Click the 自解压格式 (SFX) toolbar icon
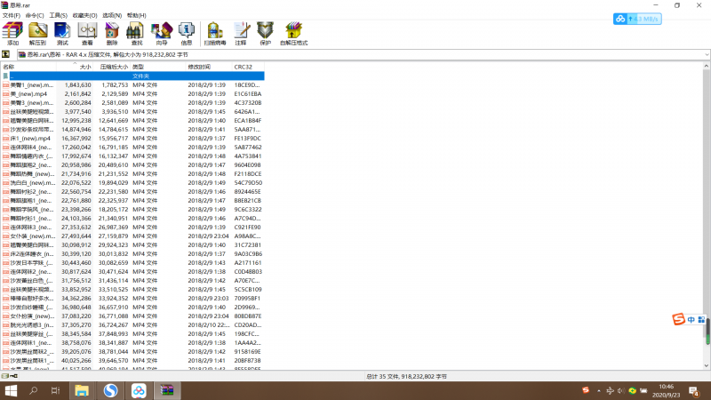 pyautogui.click(x=294, y=34)
